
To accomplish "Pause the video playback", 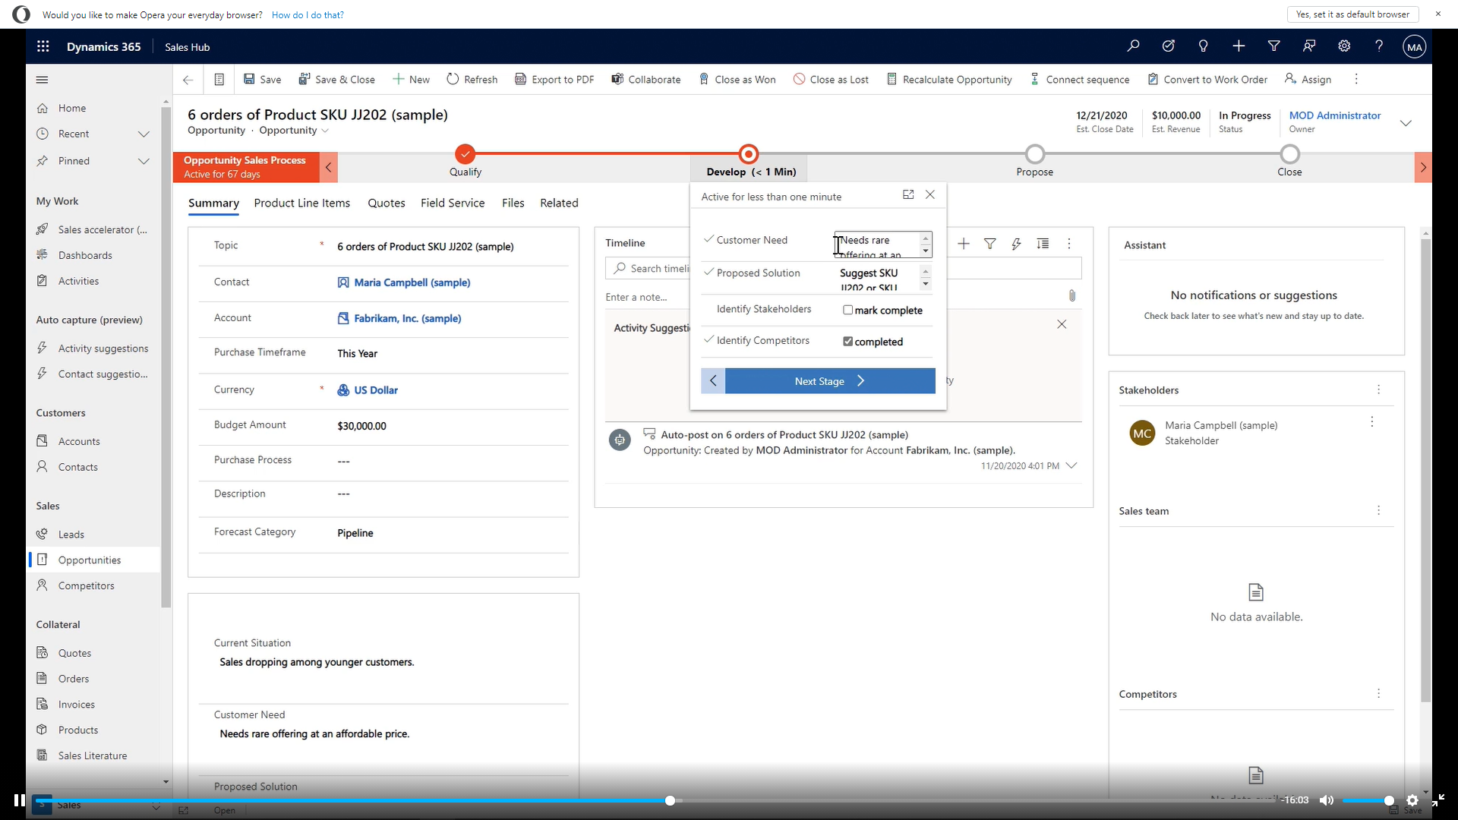I will tap(19, 800).
